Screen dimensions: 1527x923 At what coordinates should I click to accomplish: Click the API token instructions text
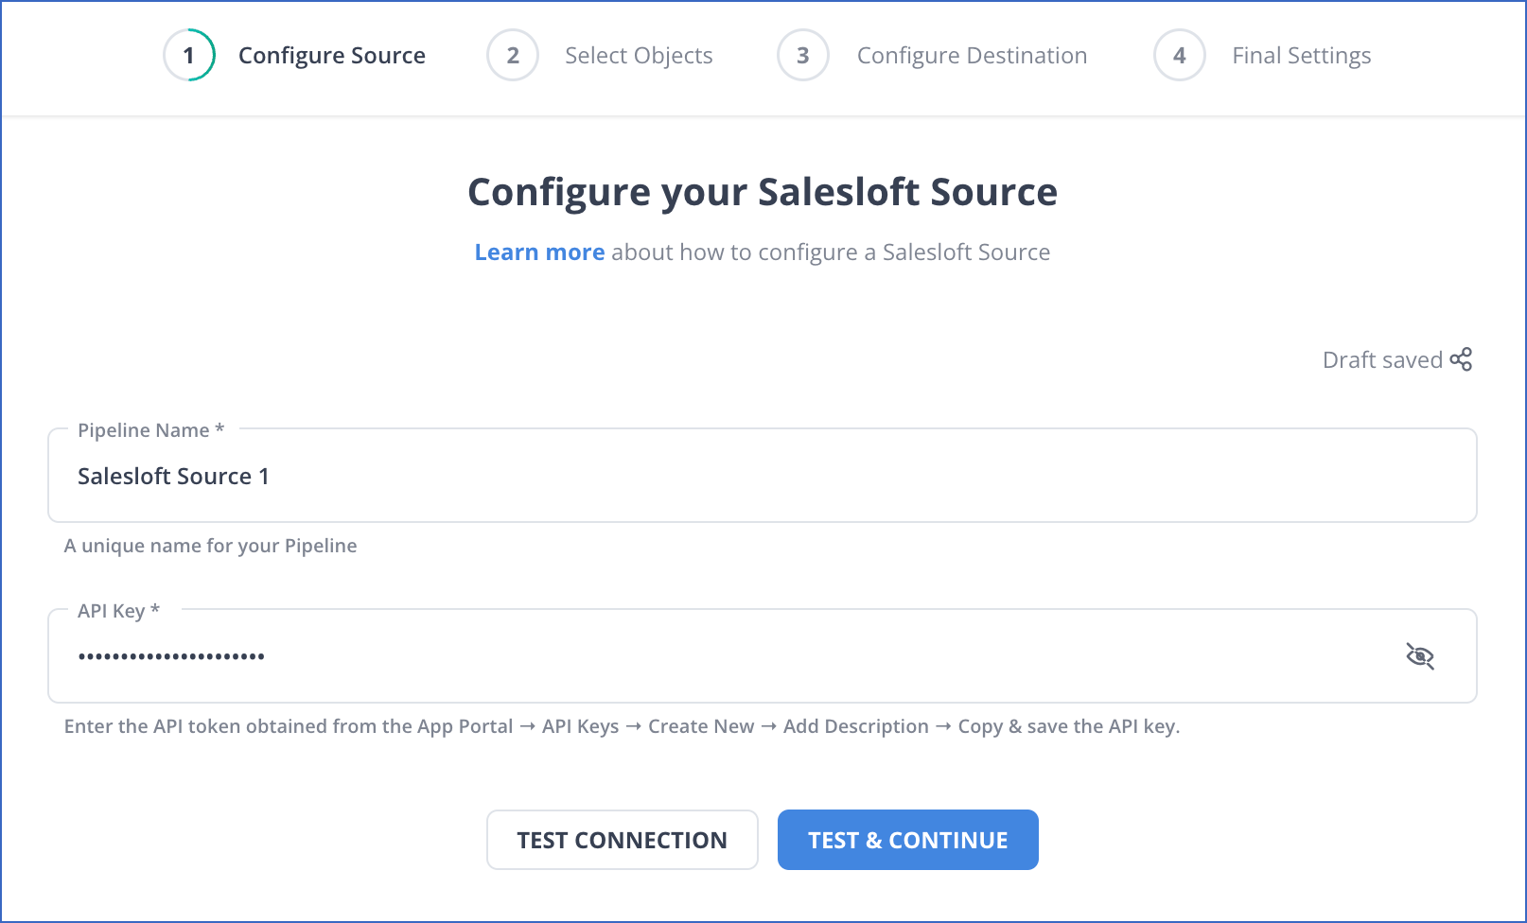click(623, 726)
